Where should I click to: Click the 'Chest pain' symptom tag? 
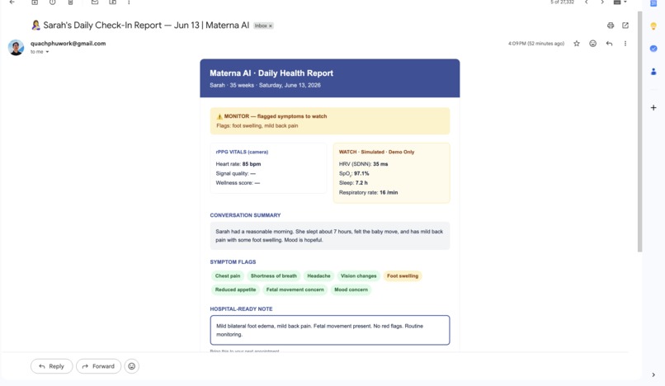click(x=228, y=275)
